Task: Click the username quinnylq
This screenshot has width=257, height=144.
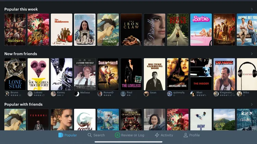Action: [179, 92]
